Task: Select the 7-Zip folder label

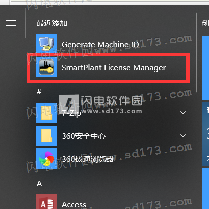Action: click(x=71, y=113)
